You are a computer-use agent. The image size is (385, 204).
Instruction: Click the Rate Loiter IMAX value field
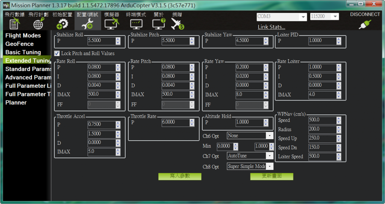pos(322,95)
